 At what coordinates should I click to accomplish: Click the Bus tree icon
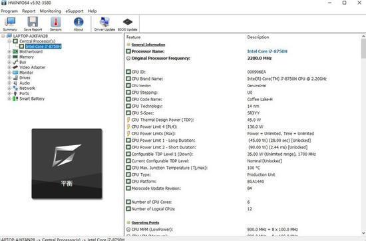tap(15, 62)
